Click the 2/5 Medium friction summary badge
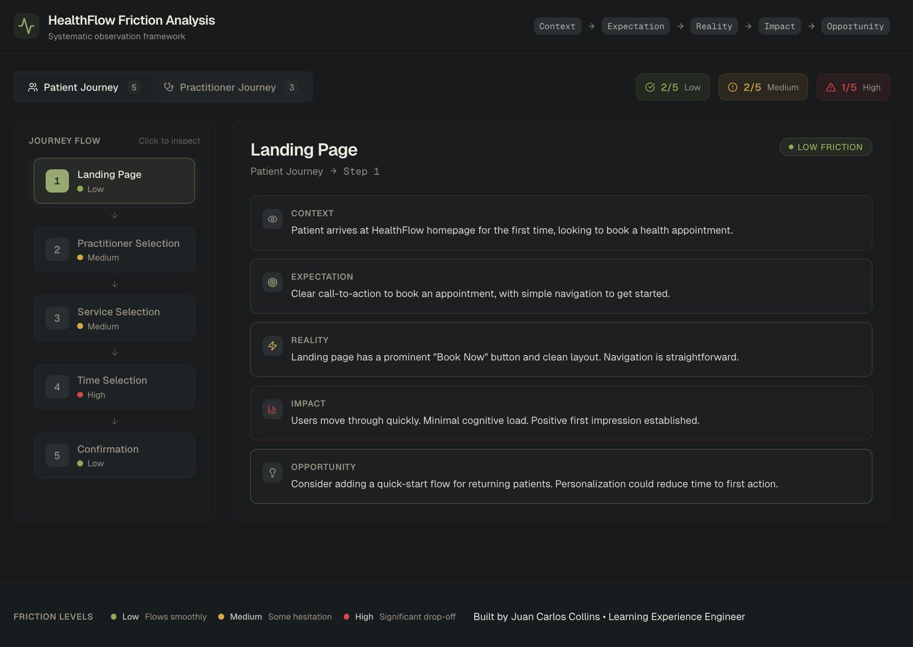This screenshot has height=647, width=913. (x=763, y=87)
